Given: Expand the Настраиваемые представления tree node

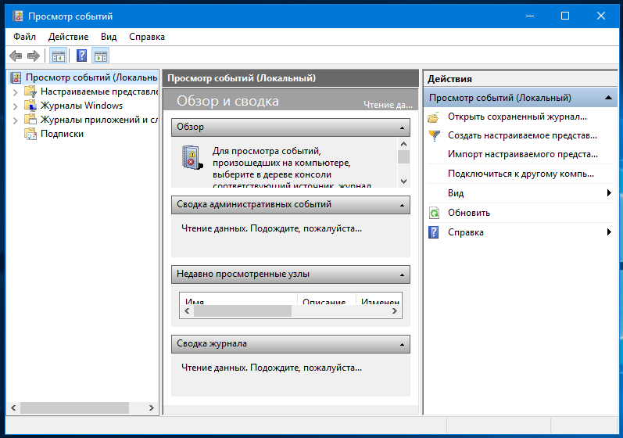Looking at the screenshot, I should tap(16, 92).
